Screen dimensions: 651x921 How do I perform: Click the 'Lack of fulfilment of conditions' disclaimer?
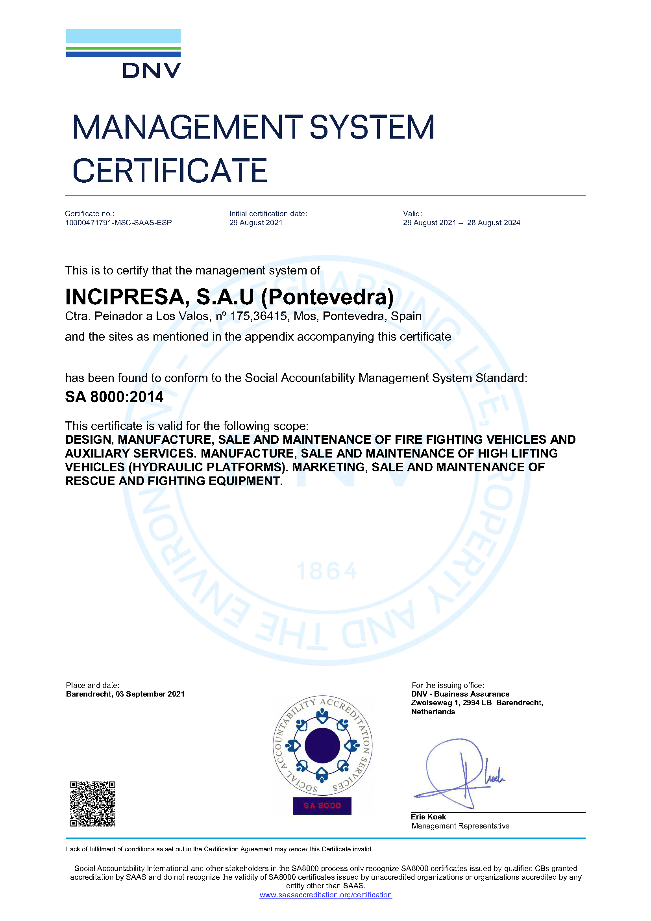(x=219, y=849)
